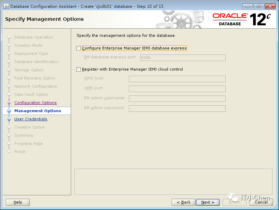Click the EM database express port field

pos(183,58)
